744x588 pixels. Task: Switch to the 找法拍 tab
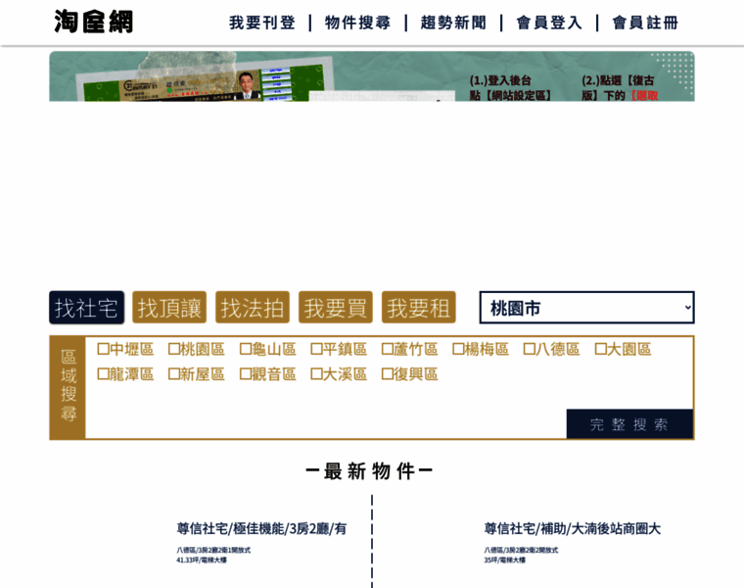(x=253, y=308)
